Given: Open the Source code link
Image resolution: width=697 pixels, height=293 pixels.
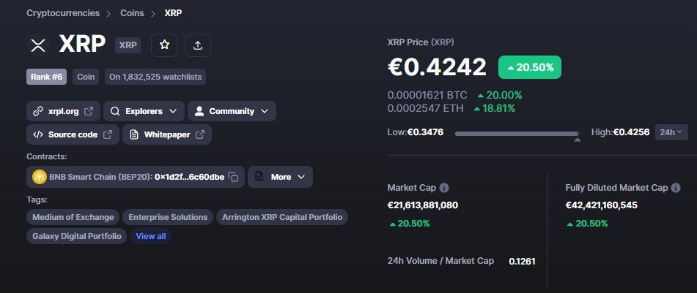Looking at the screenshot, I should (x=73, y=134).
